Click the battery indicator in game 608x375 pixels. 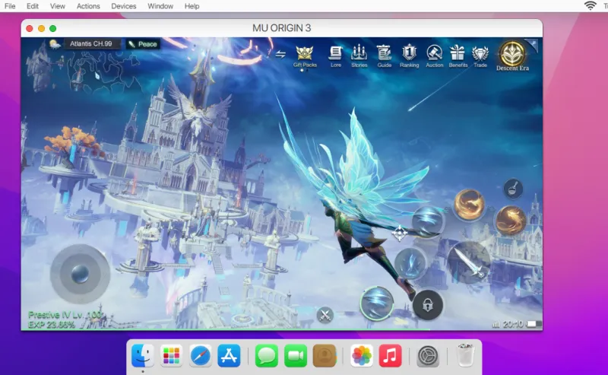pyautogui.click(x=534, y=324)
